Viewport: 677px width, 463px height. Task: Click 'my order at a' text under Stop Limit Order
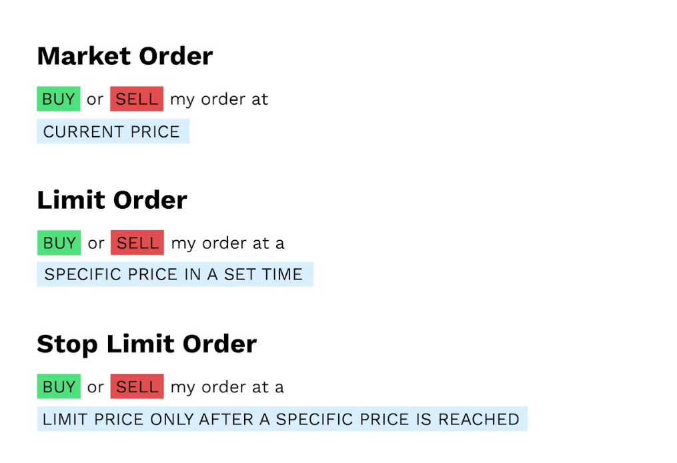click(227, 388)
